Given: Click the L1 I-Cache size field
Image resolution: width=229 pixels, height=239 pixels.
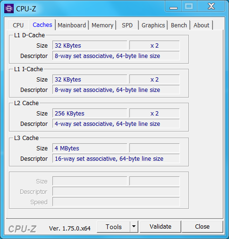Looking at the screenshot, I should pyautogui.click(x=90, y=79).
